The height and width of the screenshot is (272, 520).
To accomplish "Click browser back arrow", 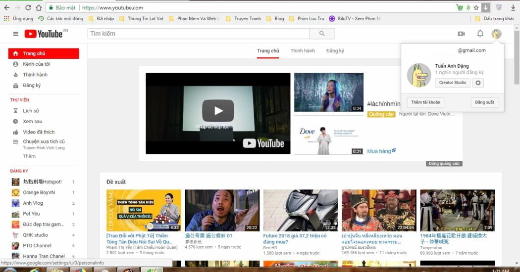I will coord(6,7).
